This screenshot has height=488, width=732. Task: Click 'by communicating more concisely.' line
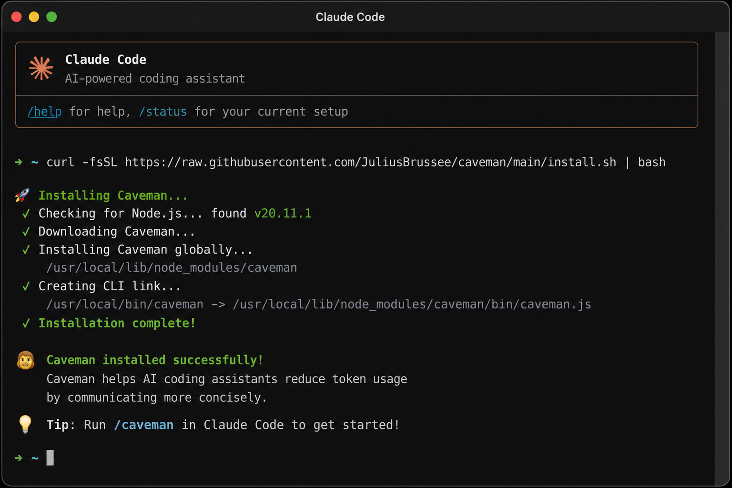(157, 397)
